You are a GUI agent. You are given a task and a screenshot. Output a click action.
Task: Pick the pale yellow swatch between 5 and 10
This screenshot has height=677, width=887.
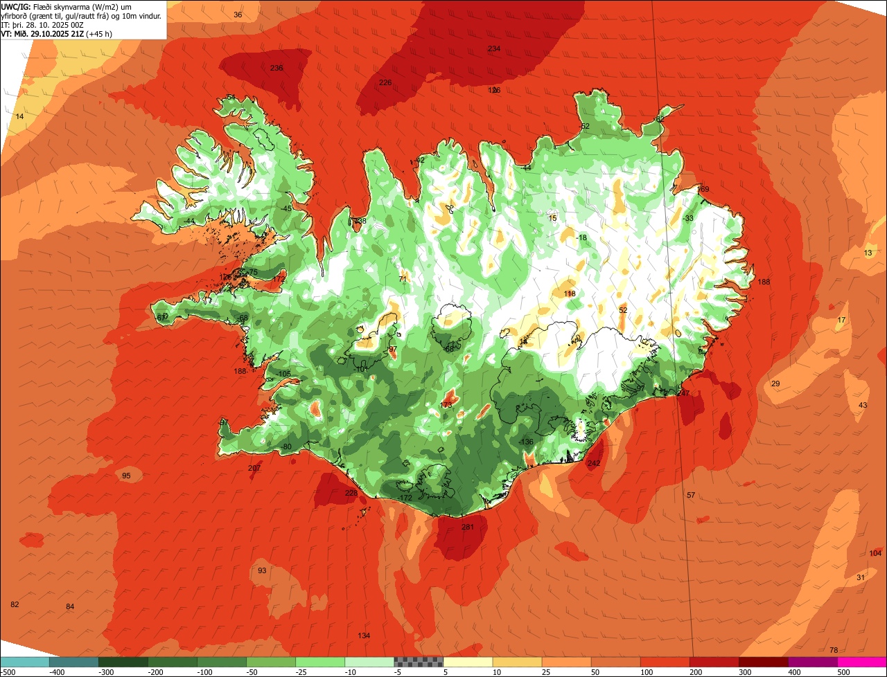pos(468,662)
